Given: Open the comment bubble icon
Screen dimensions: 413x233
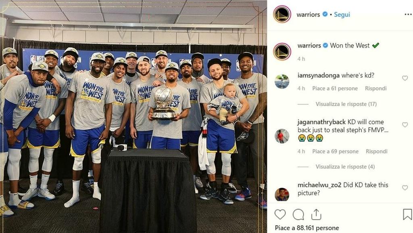Looking at the screenshot, I should coord(298,214).
